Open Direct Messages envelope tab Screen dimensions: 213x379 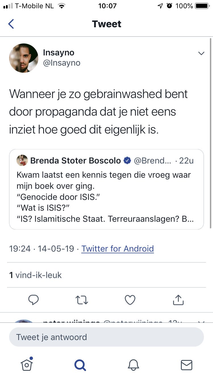coord(187,365)
